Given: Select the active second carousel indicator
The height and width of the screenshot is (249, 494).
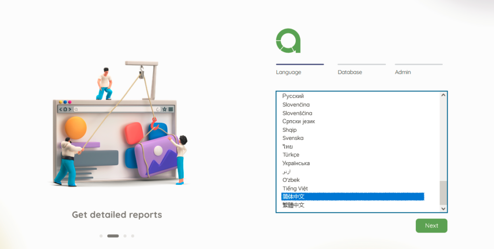Looking at the screenshot, I should click(x=113, y=236).
